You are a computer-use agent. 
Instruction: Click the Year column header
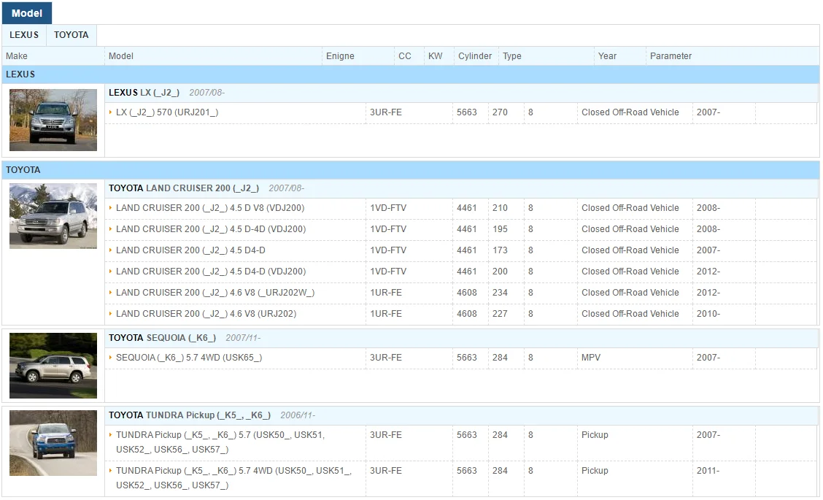[x=620, y=56]
